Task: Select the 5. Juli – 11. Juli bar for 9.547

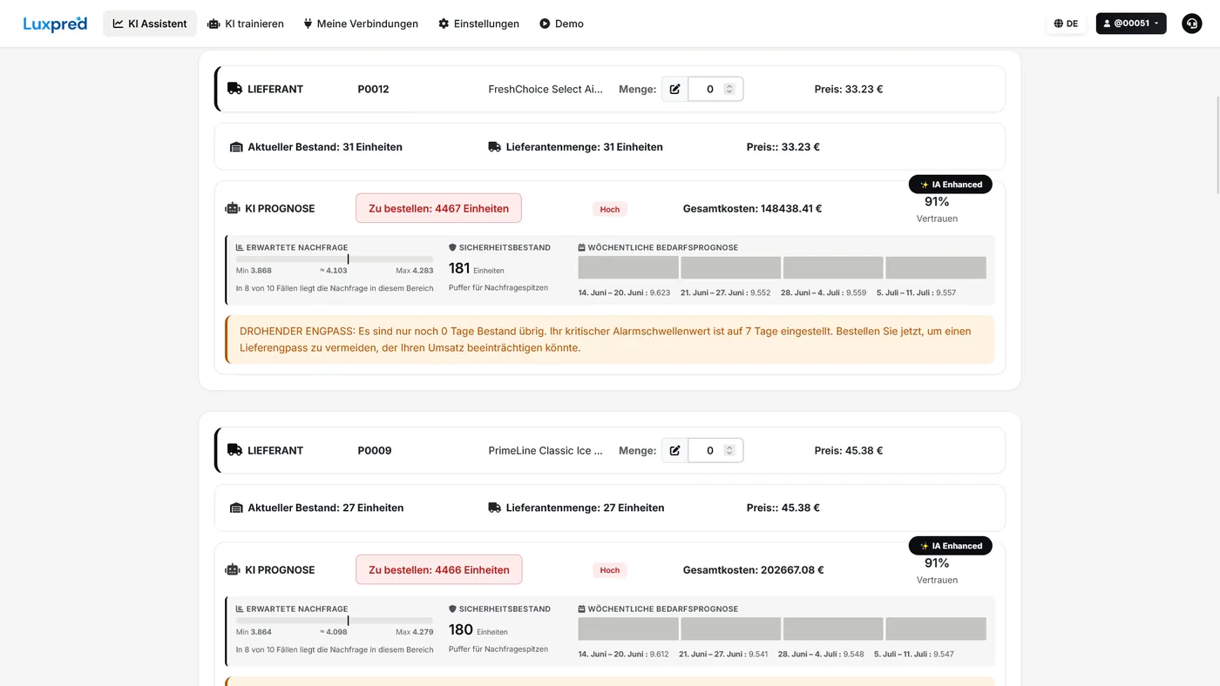Action: [x=936, y=629]
